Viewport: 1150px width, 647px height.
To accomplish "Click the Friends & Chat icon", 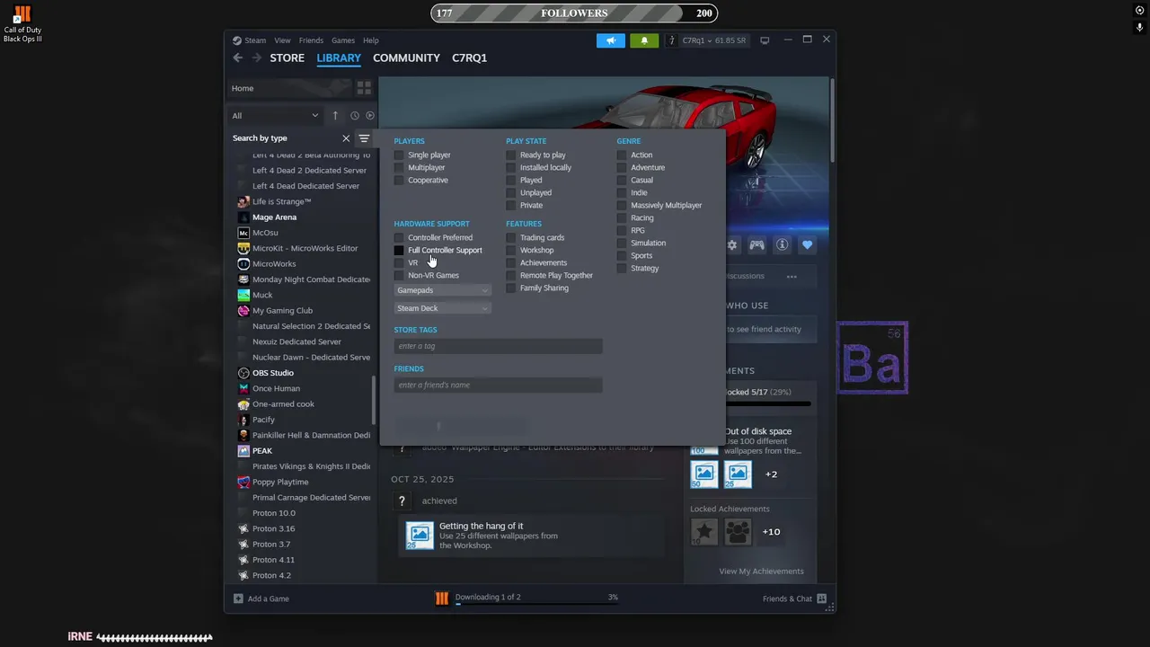I will [822, 598].
